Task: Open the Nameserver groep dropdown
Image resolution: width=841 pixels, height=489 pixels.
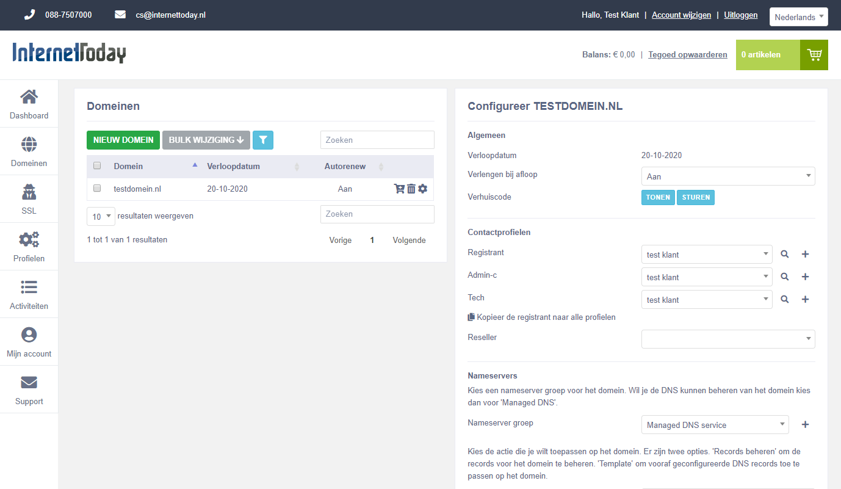Action: [715, 425]
